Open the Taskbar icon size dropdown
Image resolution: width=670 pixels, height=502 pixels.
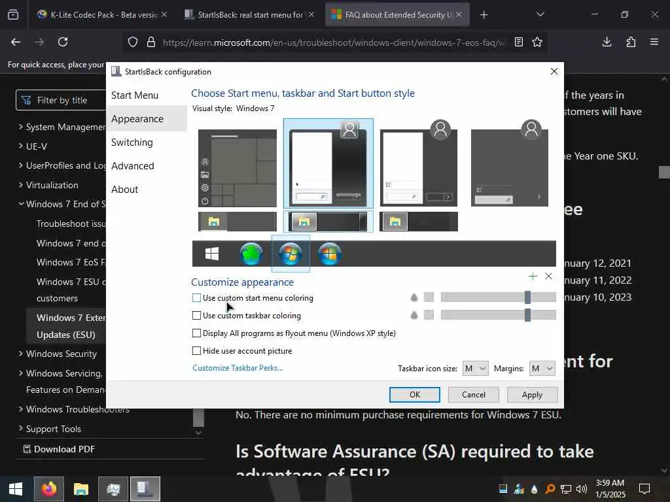pos(475,369)
